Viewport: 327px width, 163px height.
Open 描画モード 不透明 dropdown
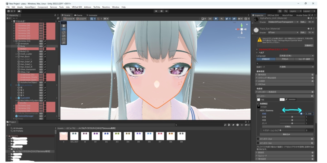click(x=297, y=67)
